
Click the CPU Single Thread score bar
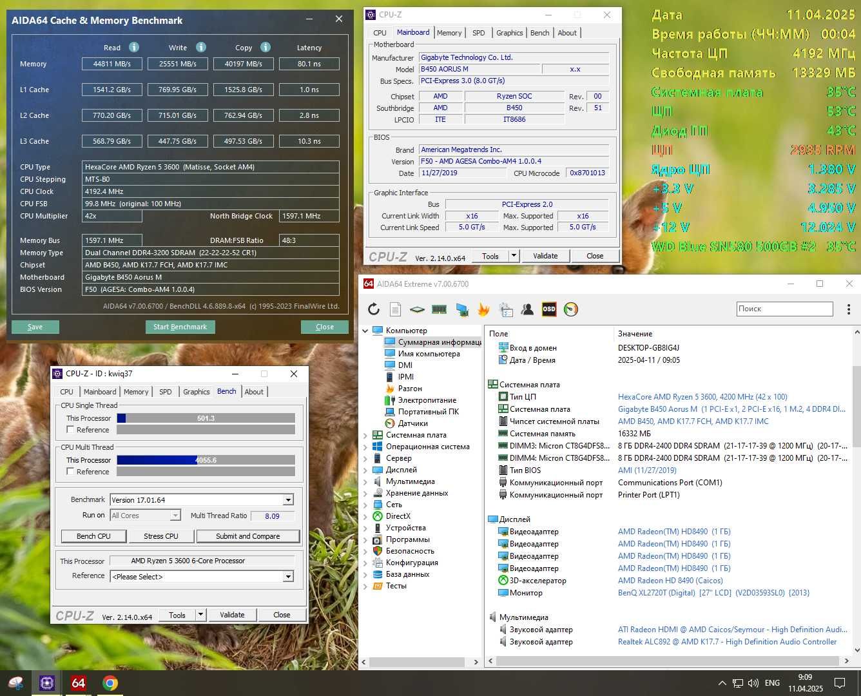point(206,418)
